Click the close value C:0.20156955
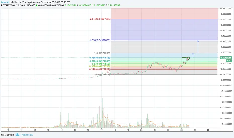Viewport: 234px width, 138px height. tap(113, 5)
